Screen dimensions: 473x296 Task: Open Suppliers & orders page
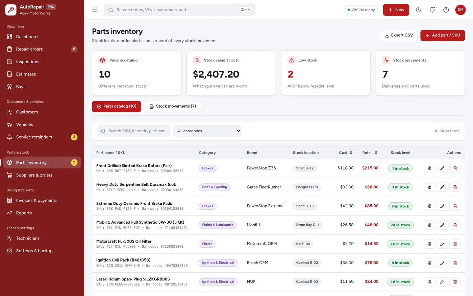point(42,175)
